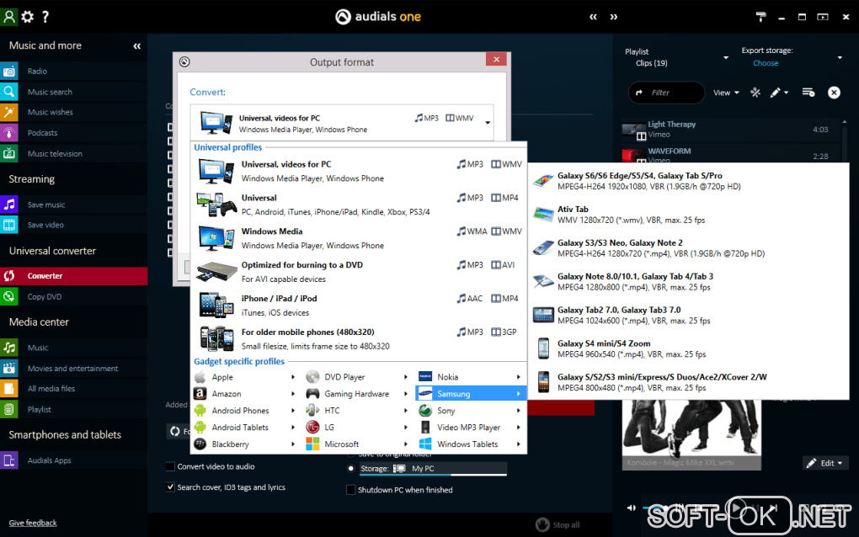Open Audials Apps
Screen dimensions: 859x537
(x=73, y=460)
